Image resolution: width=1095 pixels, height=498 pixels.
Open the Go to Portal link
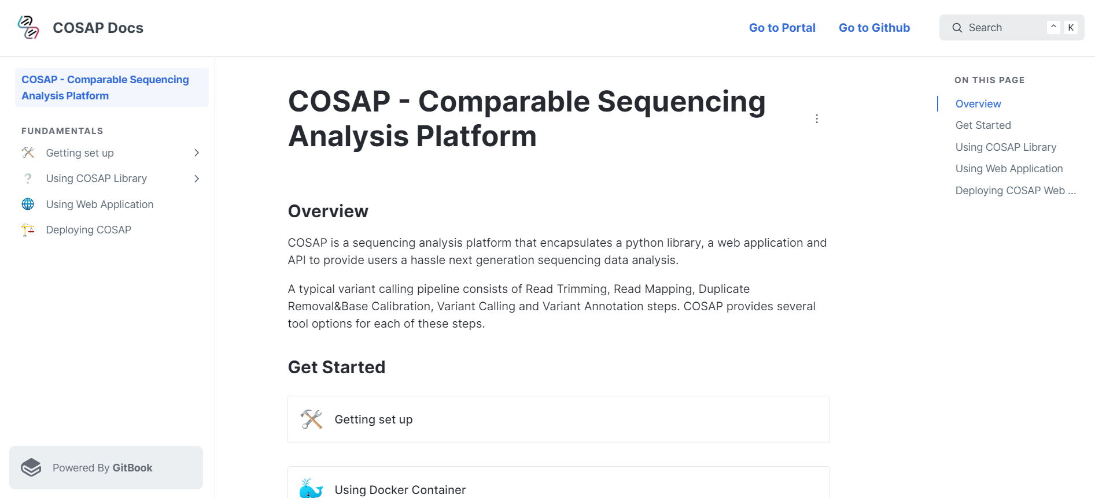[782, 28]
